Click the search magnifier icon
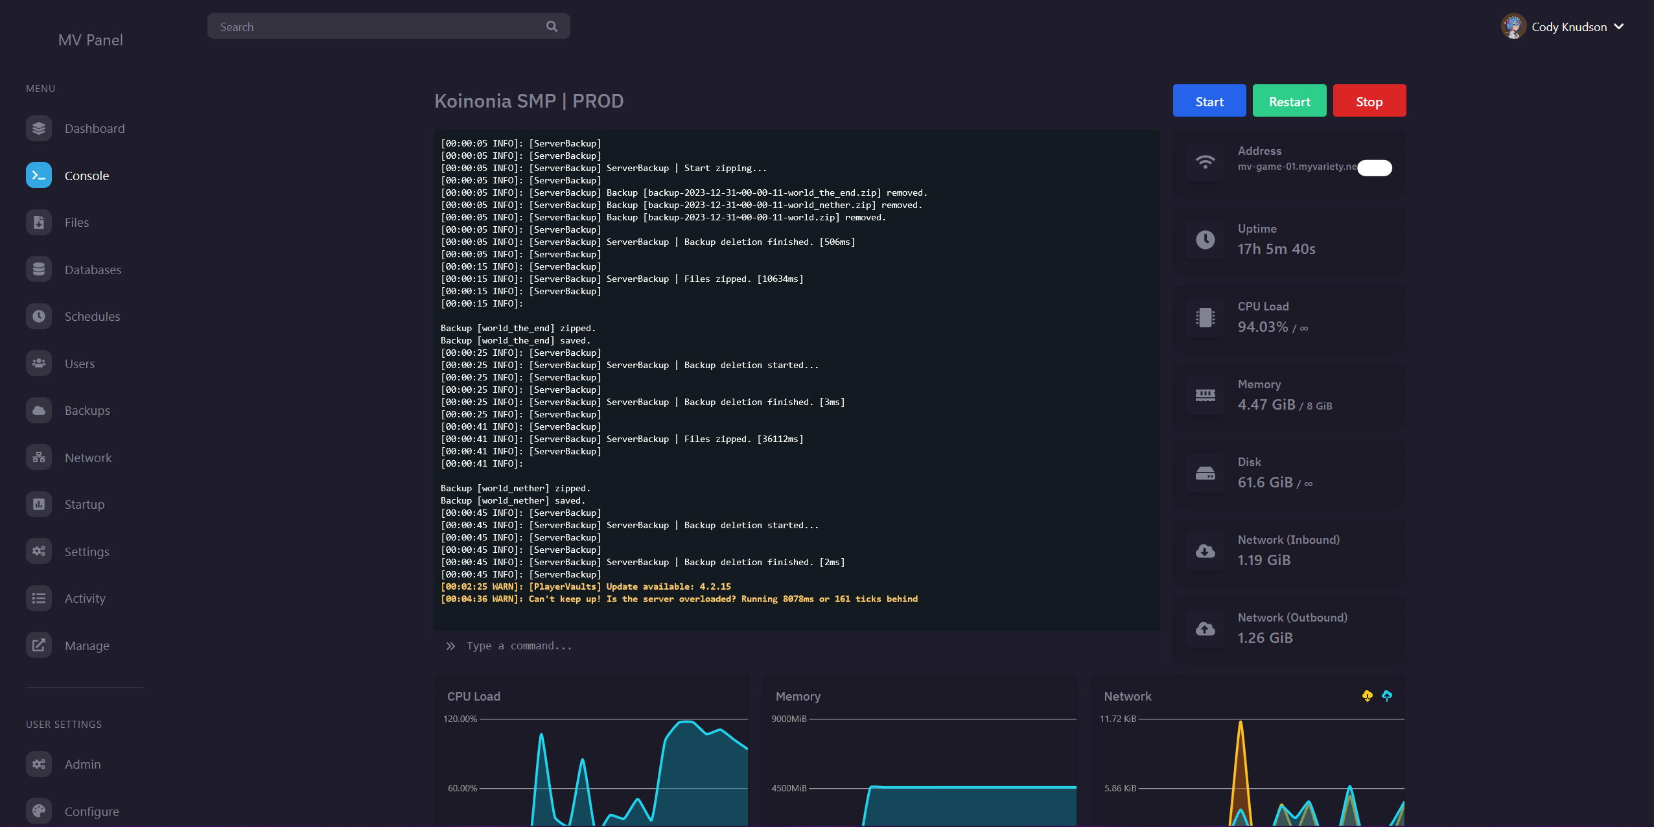 [552, 27]
